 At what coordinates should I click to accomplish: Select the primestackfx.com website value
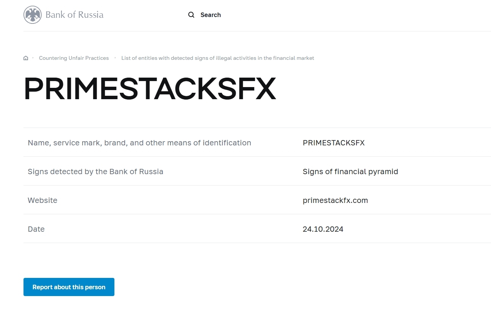[335, 200]
